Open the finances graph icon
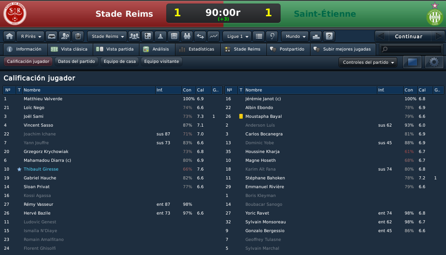 point(213,36)
